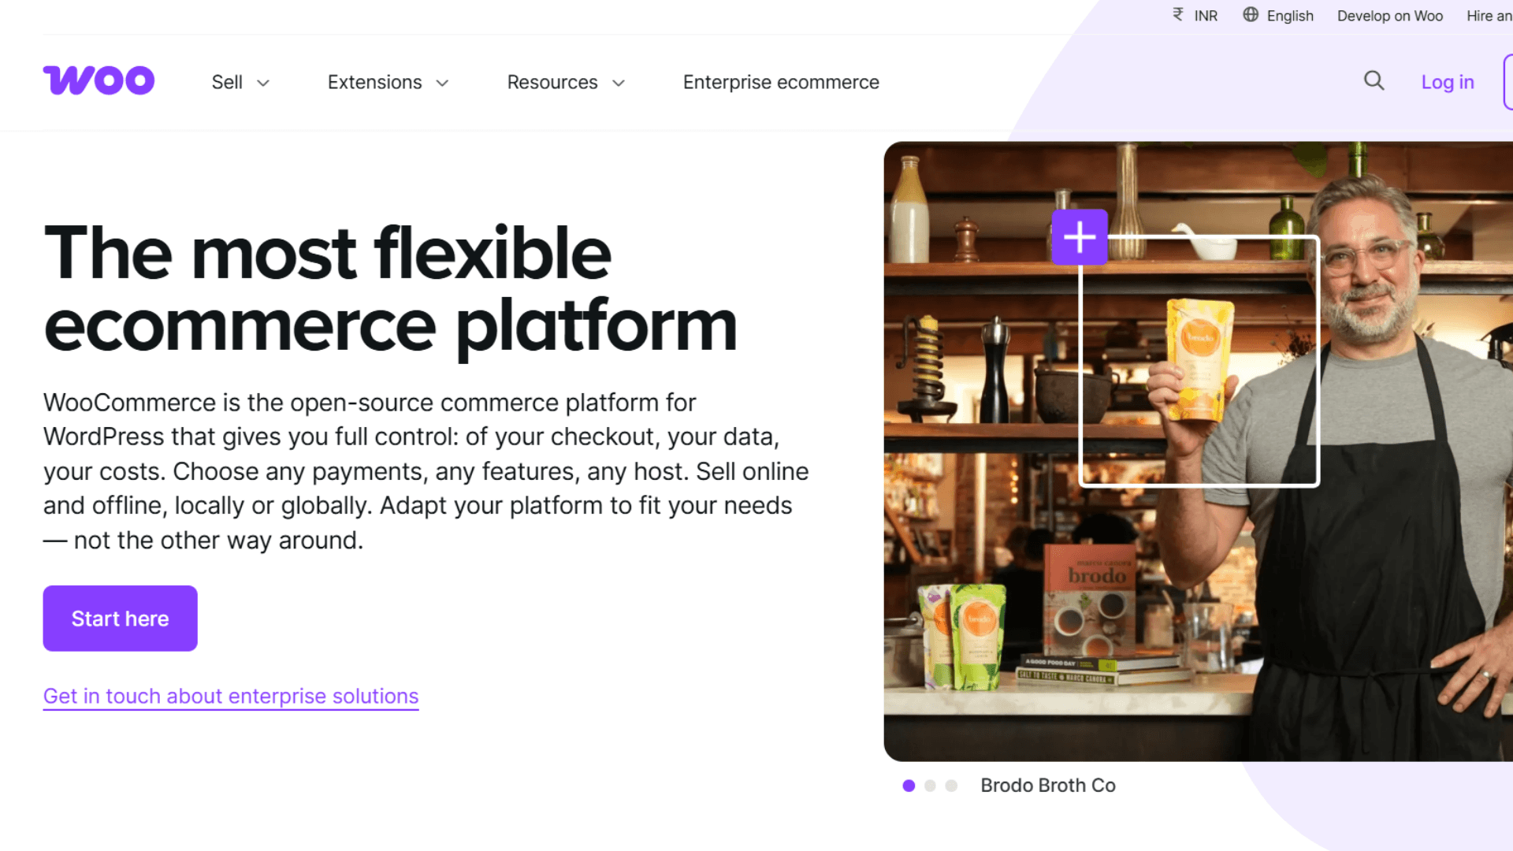1513x851 pixels.
Task: Expand the Sell dropdown chevron
Action: click(x=263, y=83)
